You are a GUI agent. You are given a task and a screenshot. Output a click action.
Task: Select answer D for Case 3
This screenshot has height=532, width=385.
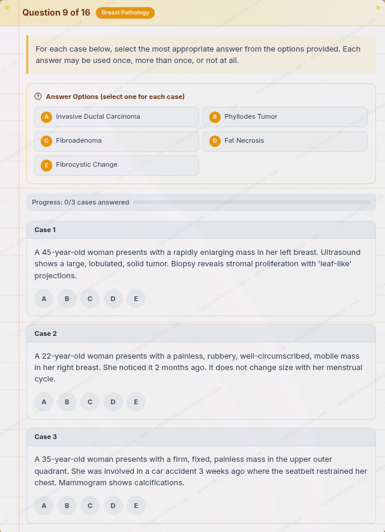(113, 506)
